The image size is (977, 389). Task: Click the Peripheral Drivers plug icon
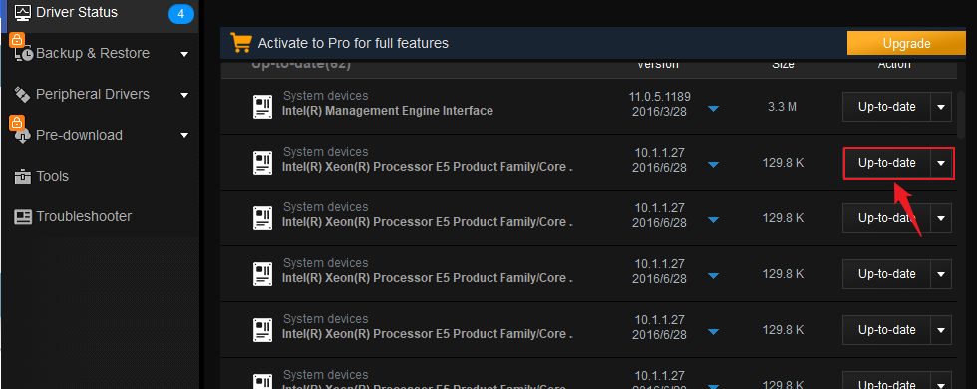click(22, 95)
